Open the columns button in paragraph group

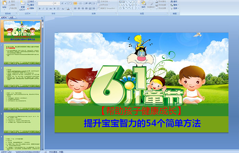[x=95, y=9]
